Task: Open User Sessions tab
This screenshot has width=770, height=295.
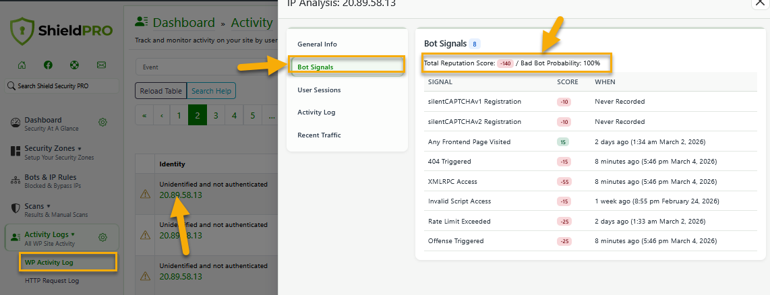Action: click(x=319, y=90)
